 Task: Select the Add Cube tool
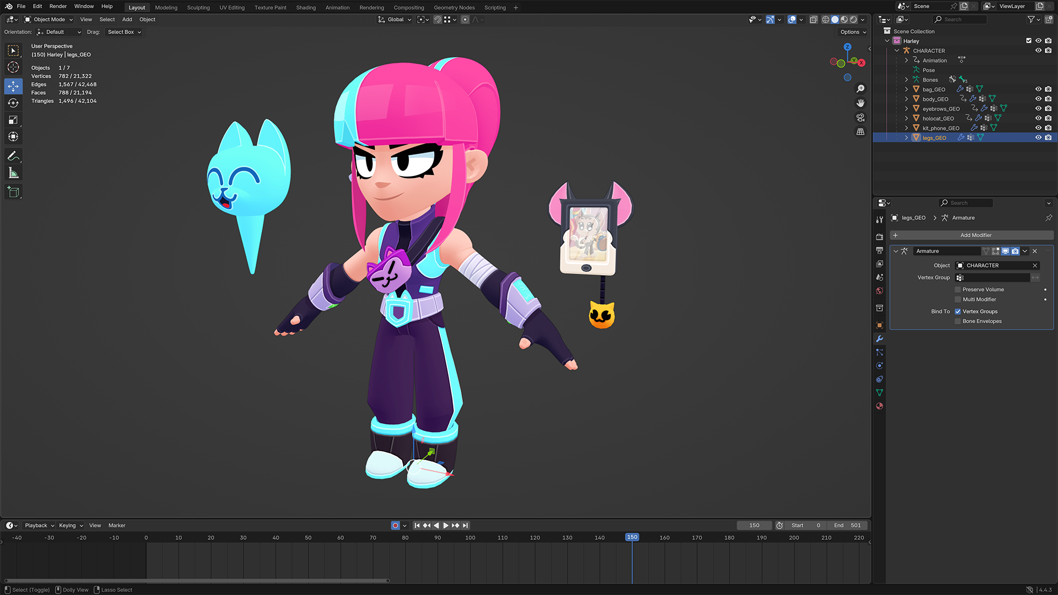pyautogui.click(x=13, y=192)
